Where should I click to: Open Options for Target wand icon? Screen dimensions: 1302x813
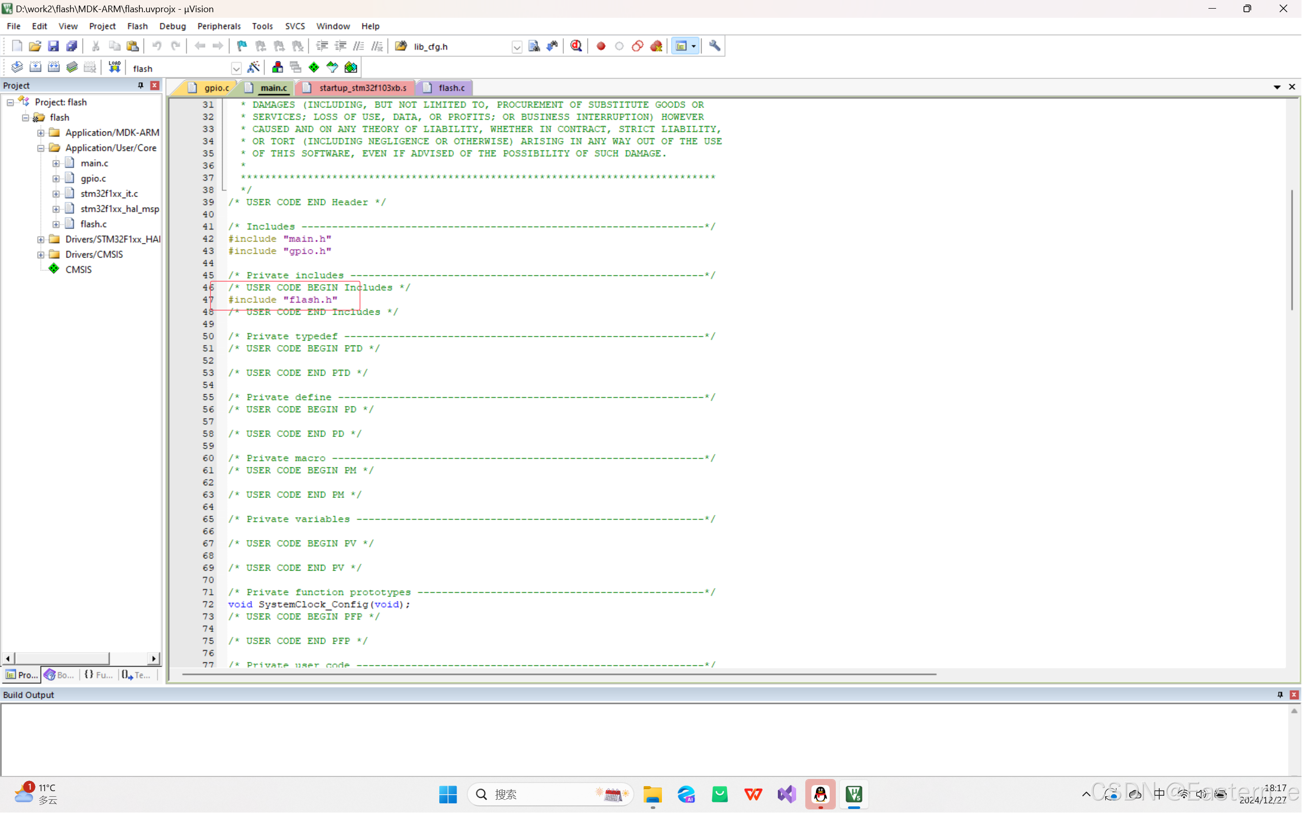253,68
